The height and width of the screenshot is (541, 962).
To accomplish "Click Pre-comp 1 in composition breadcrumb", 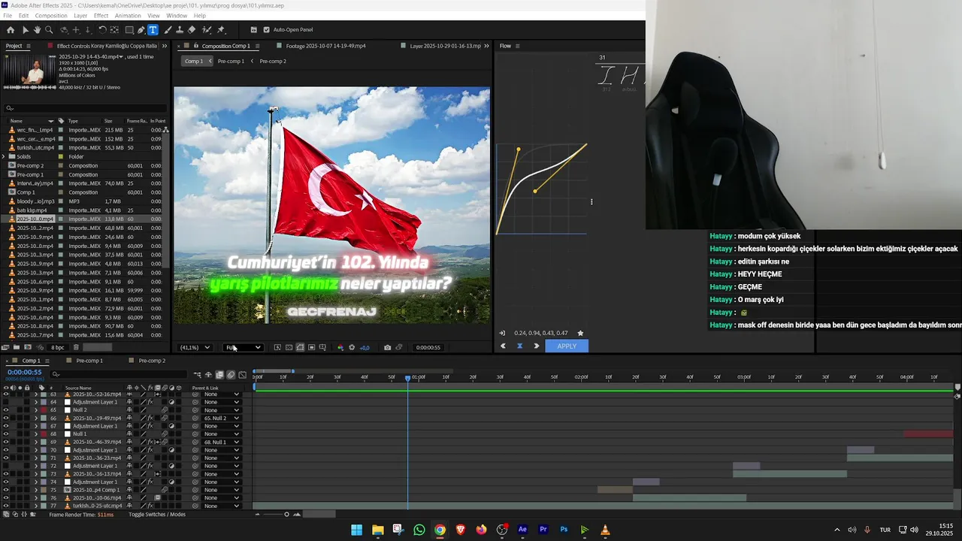I will click(231, 61).
